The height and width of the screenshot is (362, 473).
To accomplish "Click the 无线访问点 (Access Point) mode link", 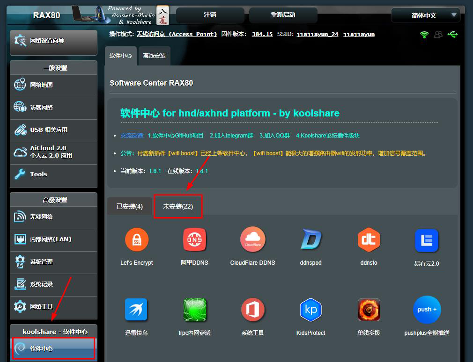I will click(177, 34).
